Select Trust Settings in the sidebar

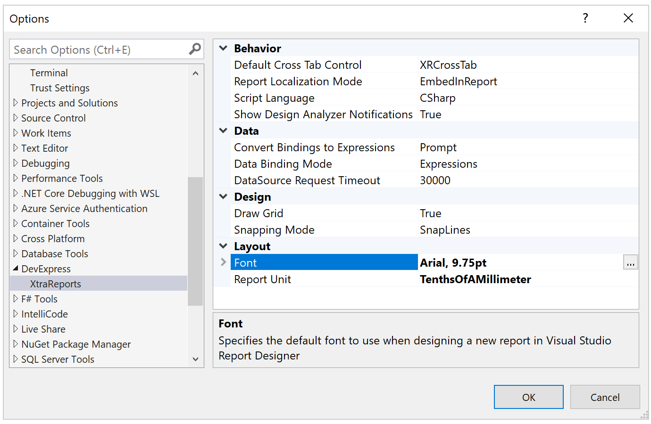[60, 88]
